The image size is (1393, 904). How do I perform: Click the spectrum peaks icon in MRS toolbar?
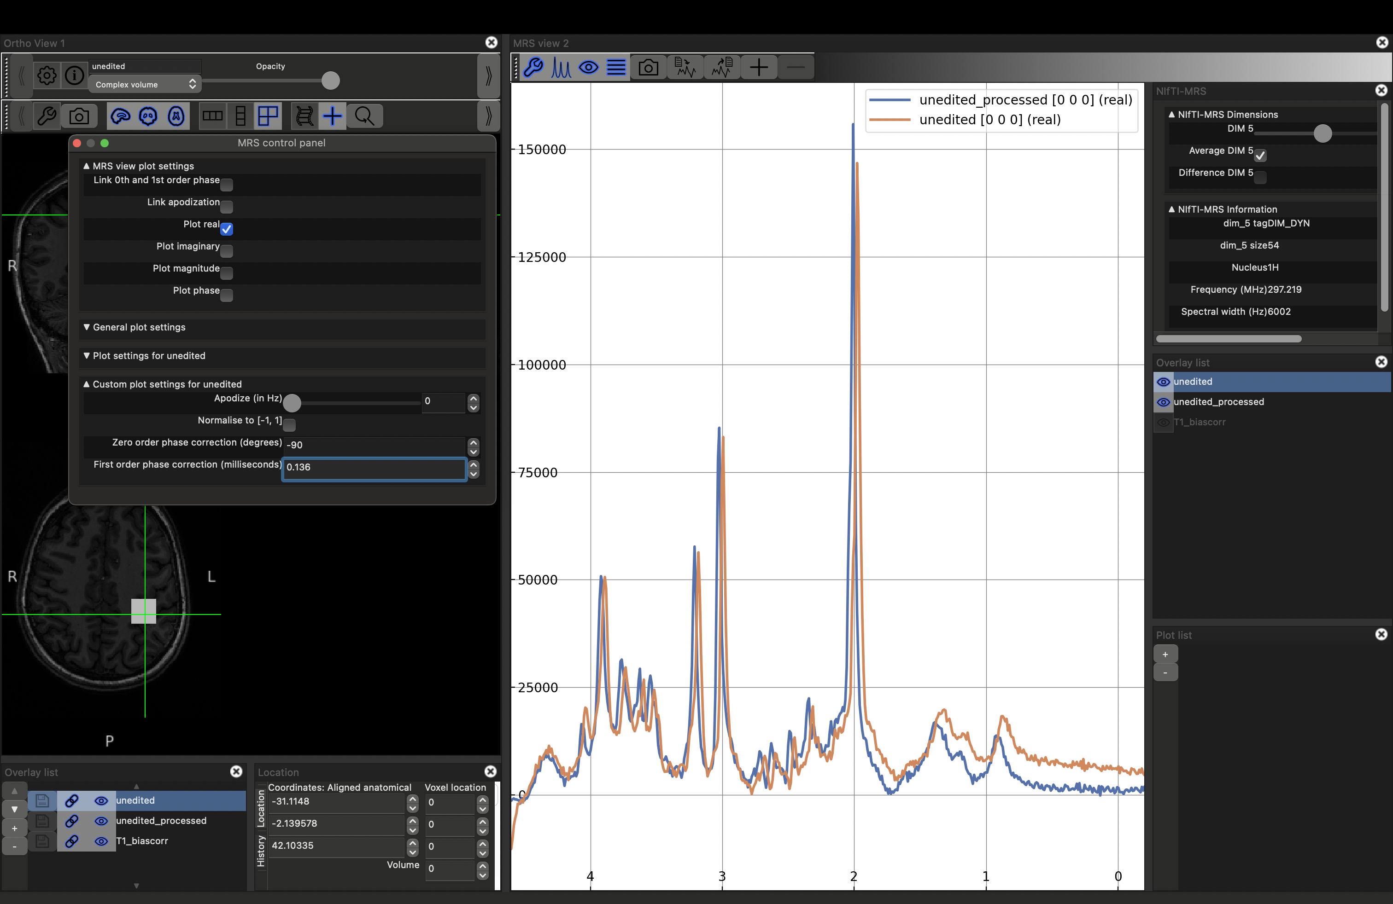[561, 68]
